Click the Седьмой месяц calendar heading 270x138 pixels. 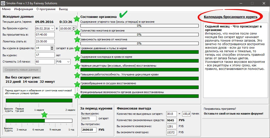point(234,28)
